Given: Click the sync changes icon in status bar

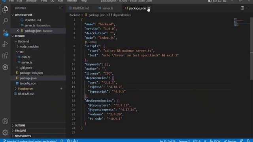Looking at the screenshot, I should [x=62, y=141].
